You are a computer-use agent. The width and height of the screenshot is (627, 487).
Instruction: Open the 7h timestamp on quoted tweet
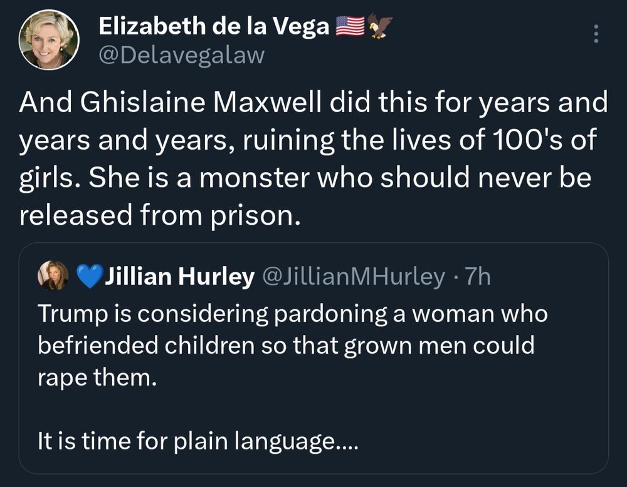(477, 276)
